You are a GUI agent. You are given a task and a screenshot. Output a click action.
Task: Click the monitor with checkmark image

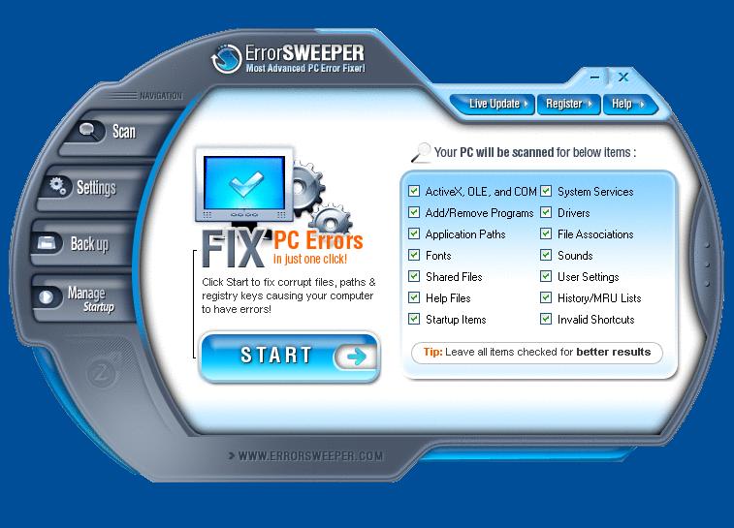point(244,185)
